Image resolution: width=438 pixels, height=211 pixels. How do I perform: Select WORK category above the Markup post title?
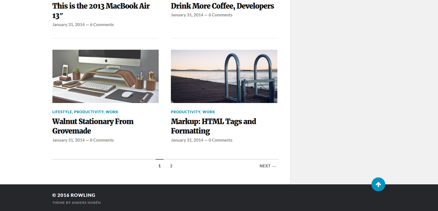click(209, 112)
